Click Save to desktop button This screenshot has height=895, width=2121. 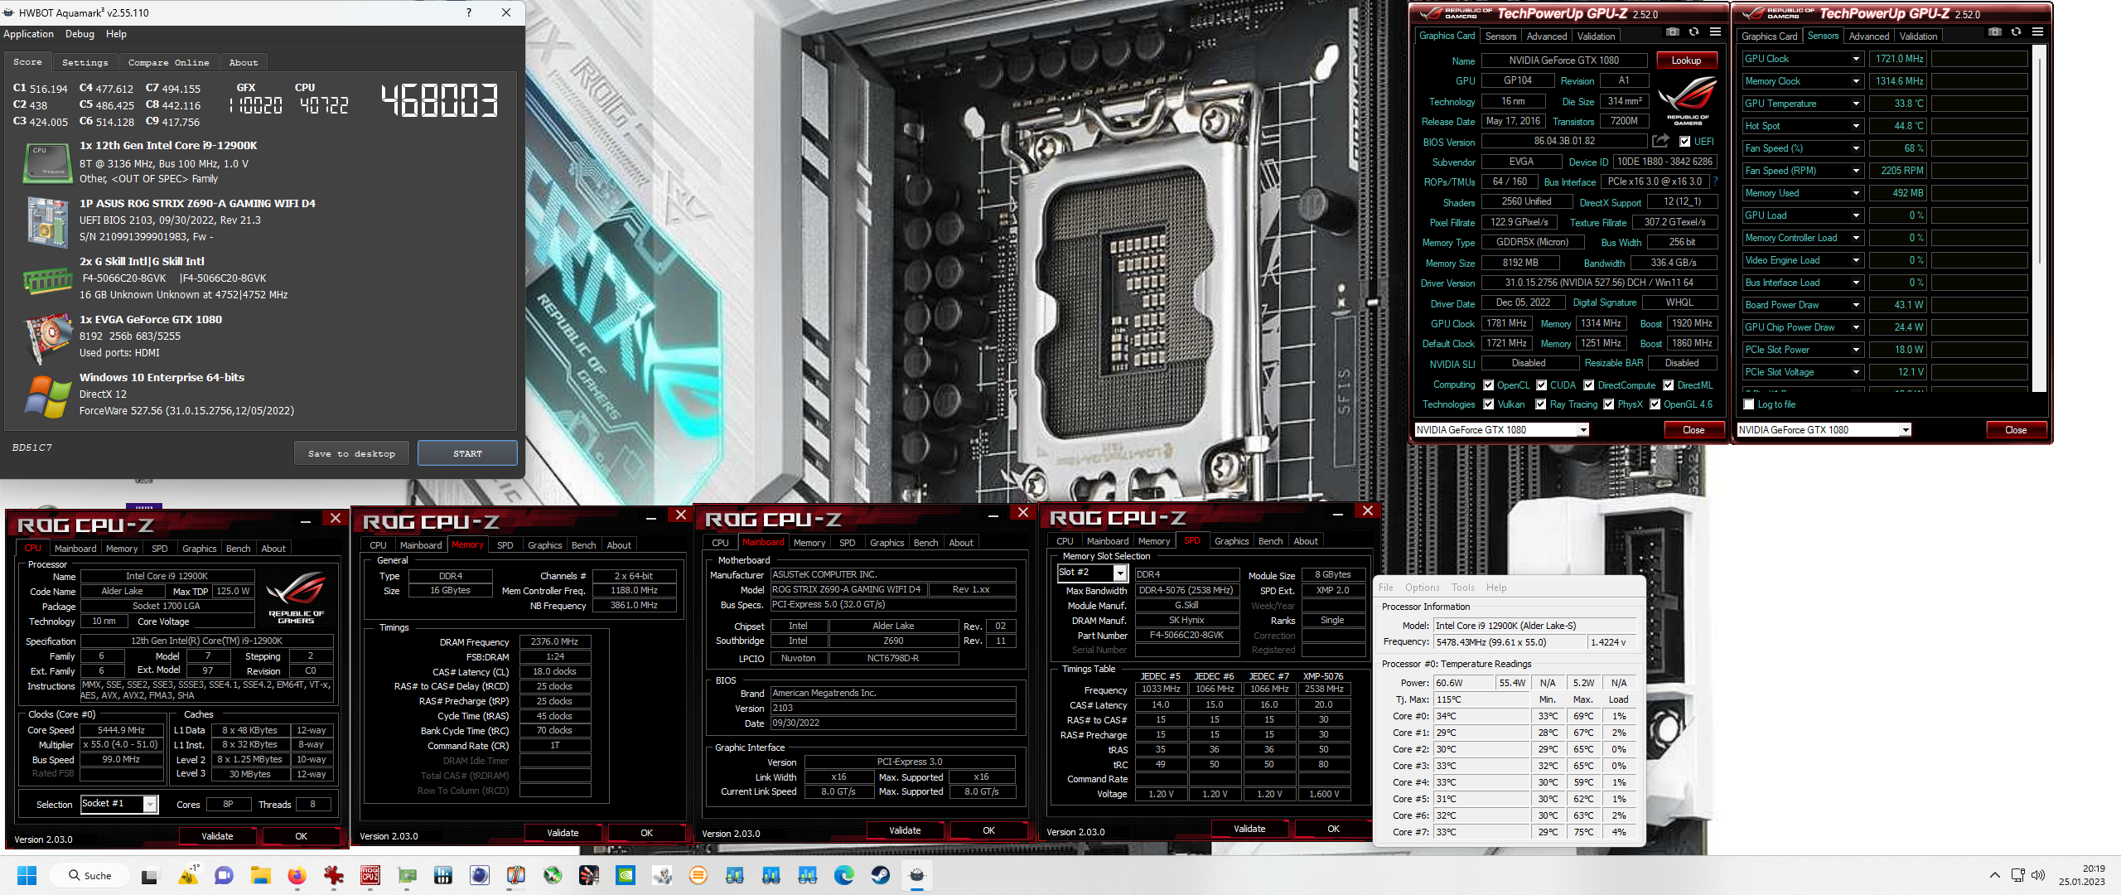click(351, 453)
